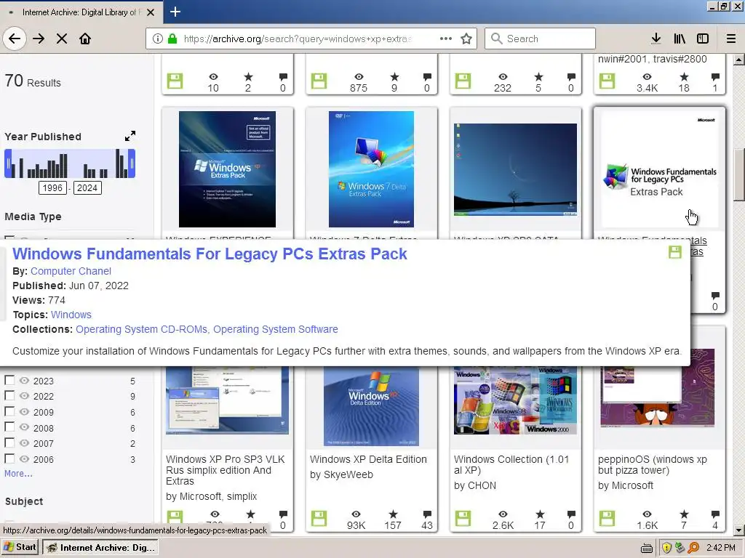Open Windows Fundamentals For Legacy PCs title link
The image size is (745, 558).
(210, 254)
